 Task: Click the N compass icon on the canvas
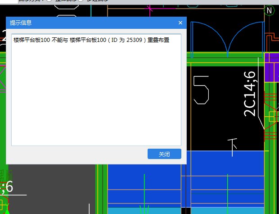(269, 10)
